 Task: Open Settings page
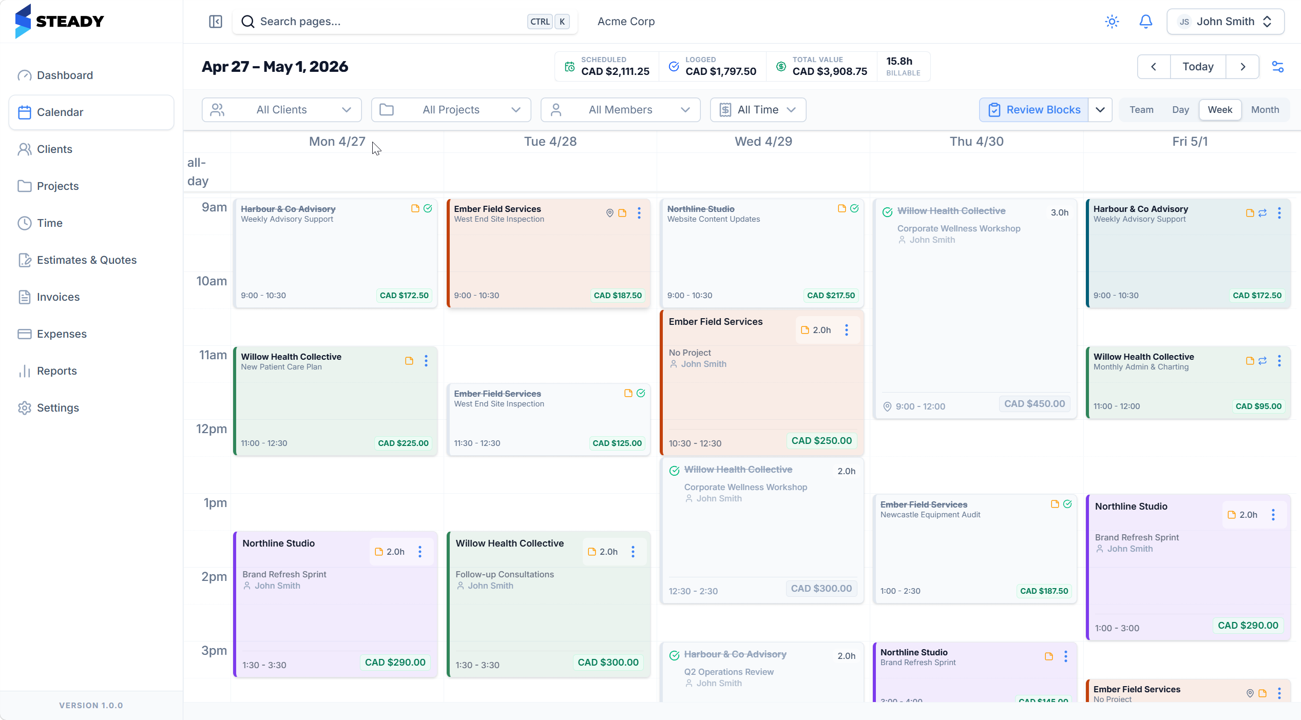click(91, 408)
